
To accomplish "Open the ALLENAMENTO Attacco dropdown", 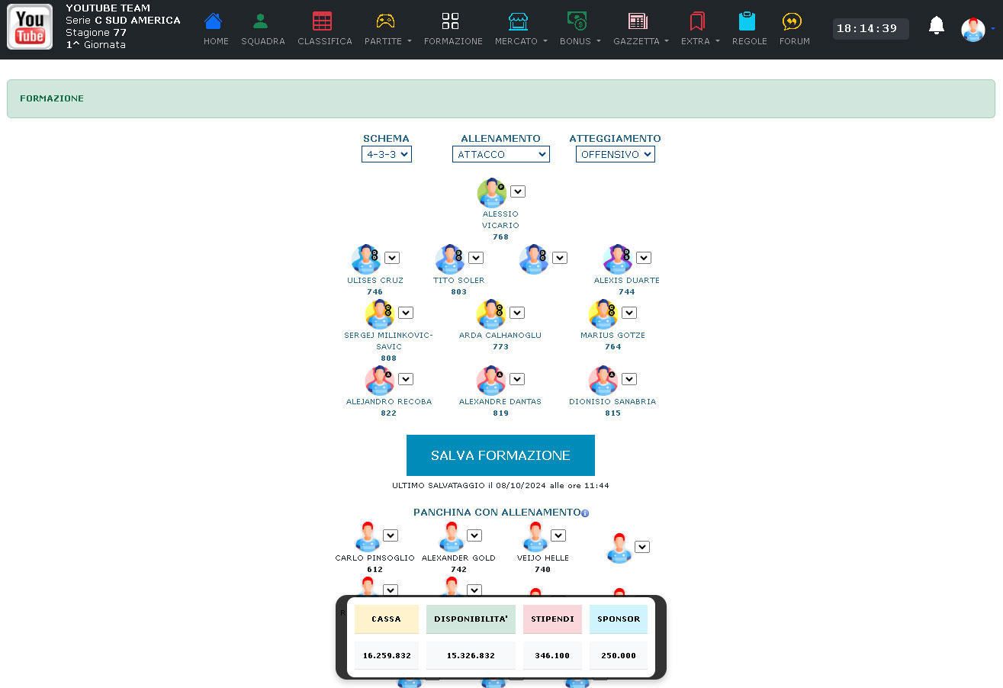I will click(501, 154).
